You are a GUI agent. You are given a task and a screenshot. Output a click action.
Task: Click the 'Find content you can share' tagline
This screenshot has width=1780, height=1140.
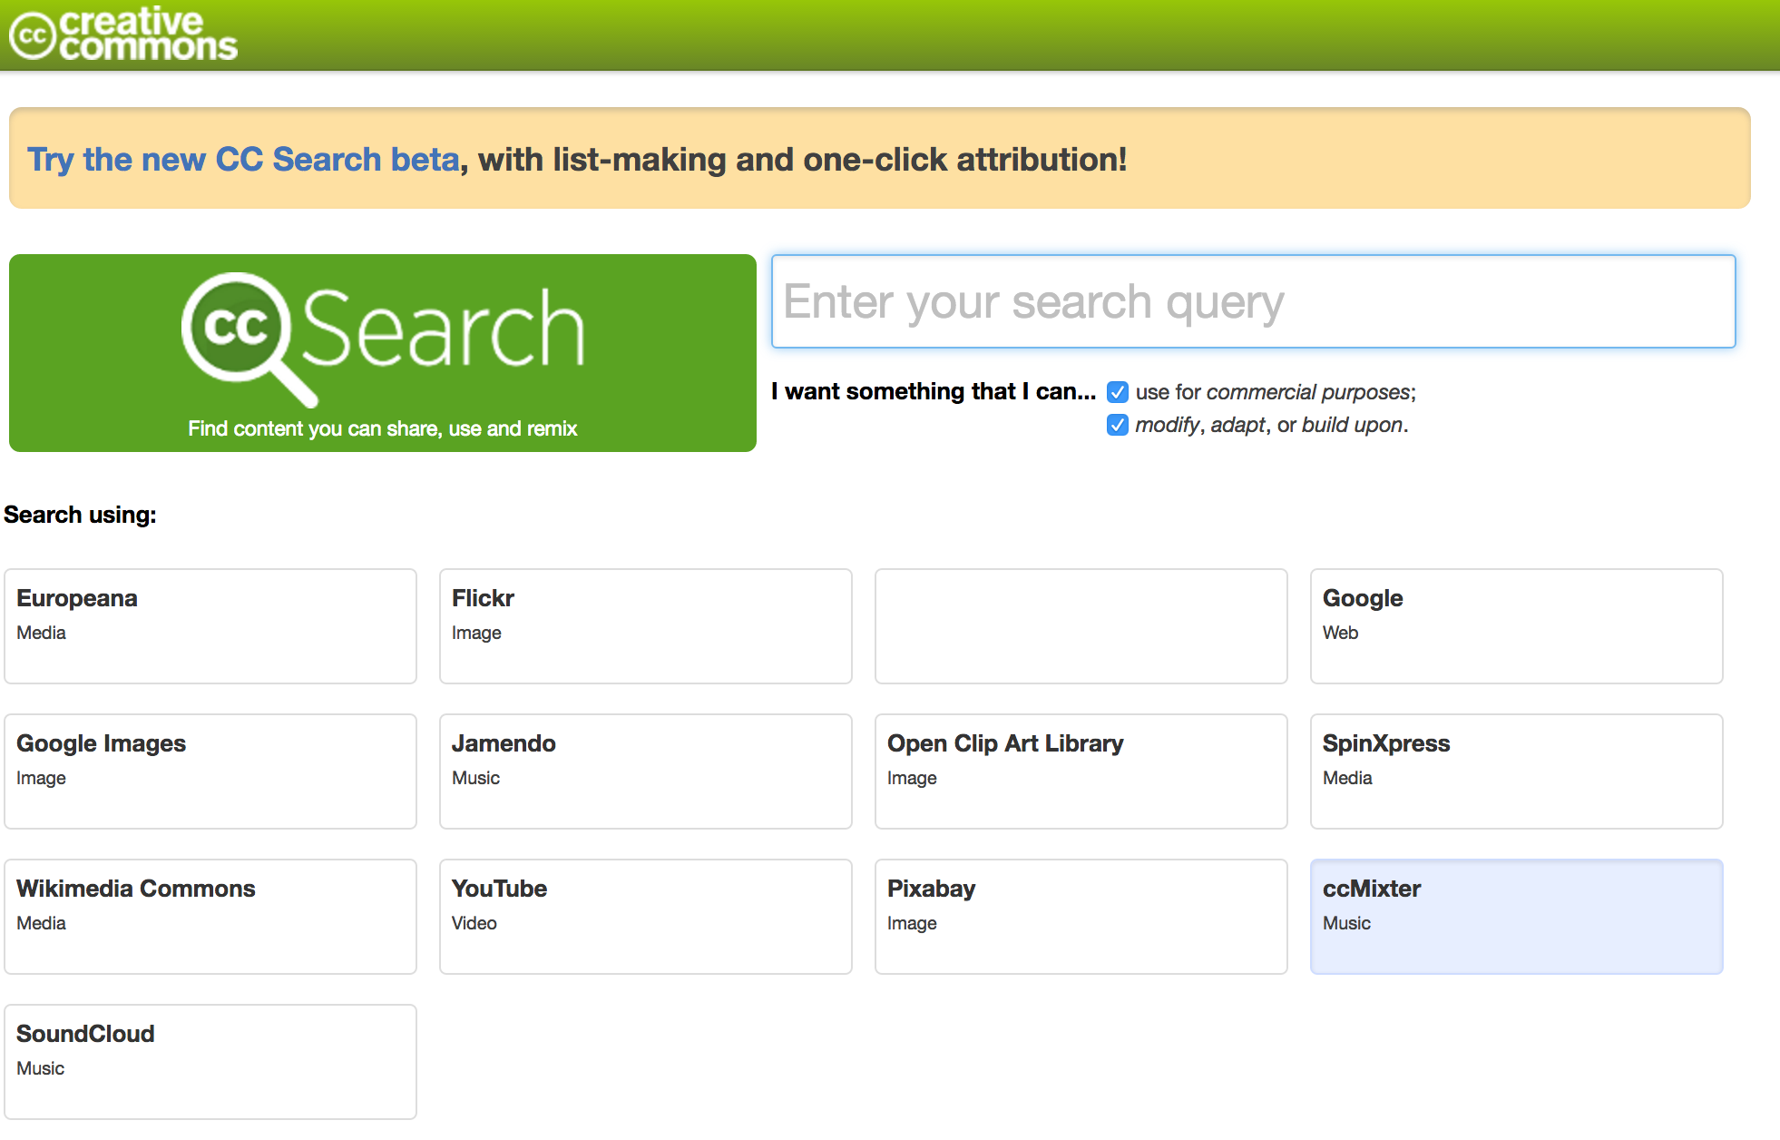[x=382, y=428]
